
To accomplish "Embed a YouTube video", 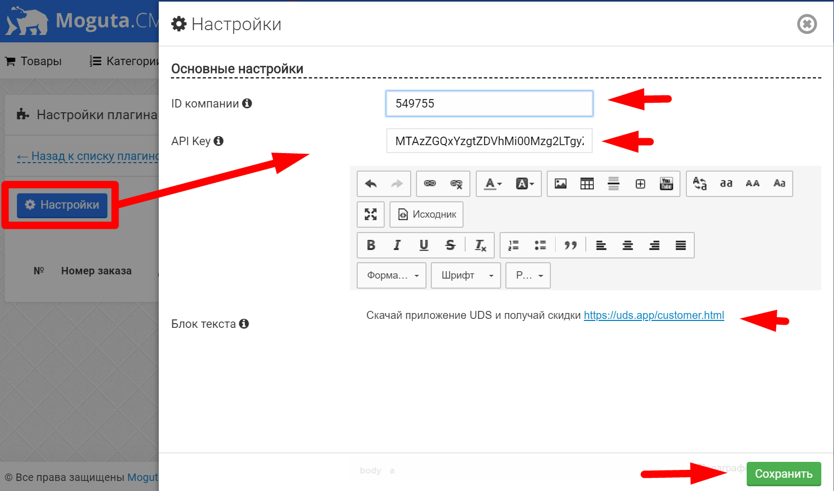I will point(666,184).
